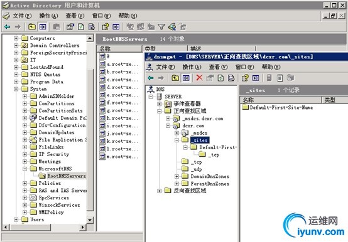The height and width of the screenshot is (242, 348).
Task: Select _sites node in DNS tree
Action: click(x=200, y=140)
